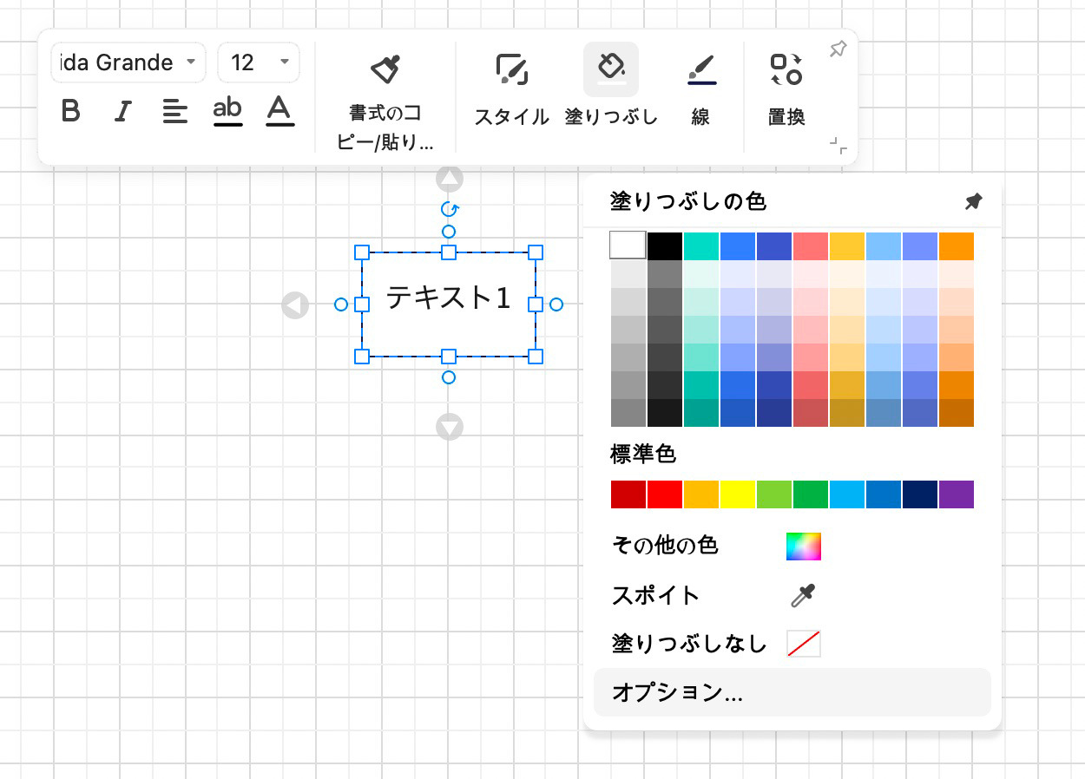The height and width of the screenshot is (779, 1085).
Task: Select the スポイト eyedropper tool
Action: coord(800,596)
